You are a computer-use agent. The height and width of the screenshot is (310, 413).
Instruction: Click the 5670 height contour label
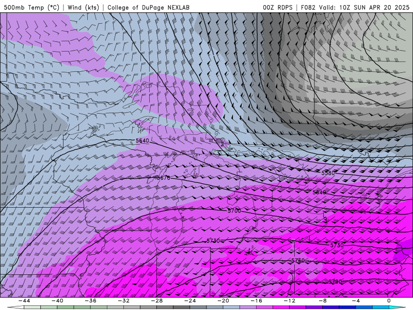pos(164,178)
